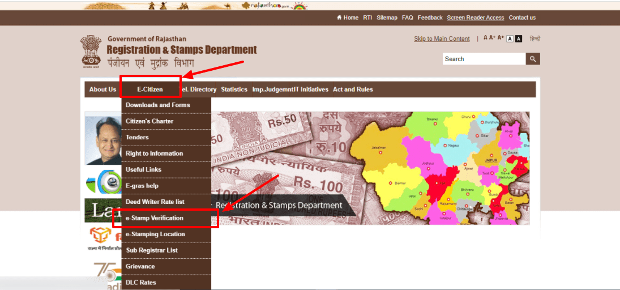The image size is (620, 290).
Task: Click Skip to Main Content
Action: click(442, 39)
